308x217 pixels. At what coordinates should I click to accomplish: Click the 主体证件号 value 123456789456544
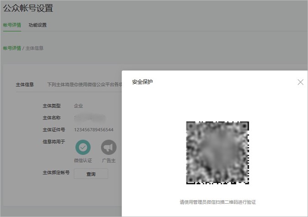click(x=94, y=130)
